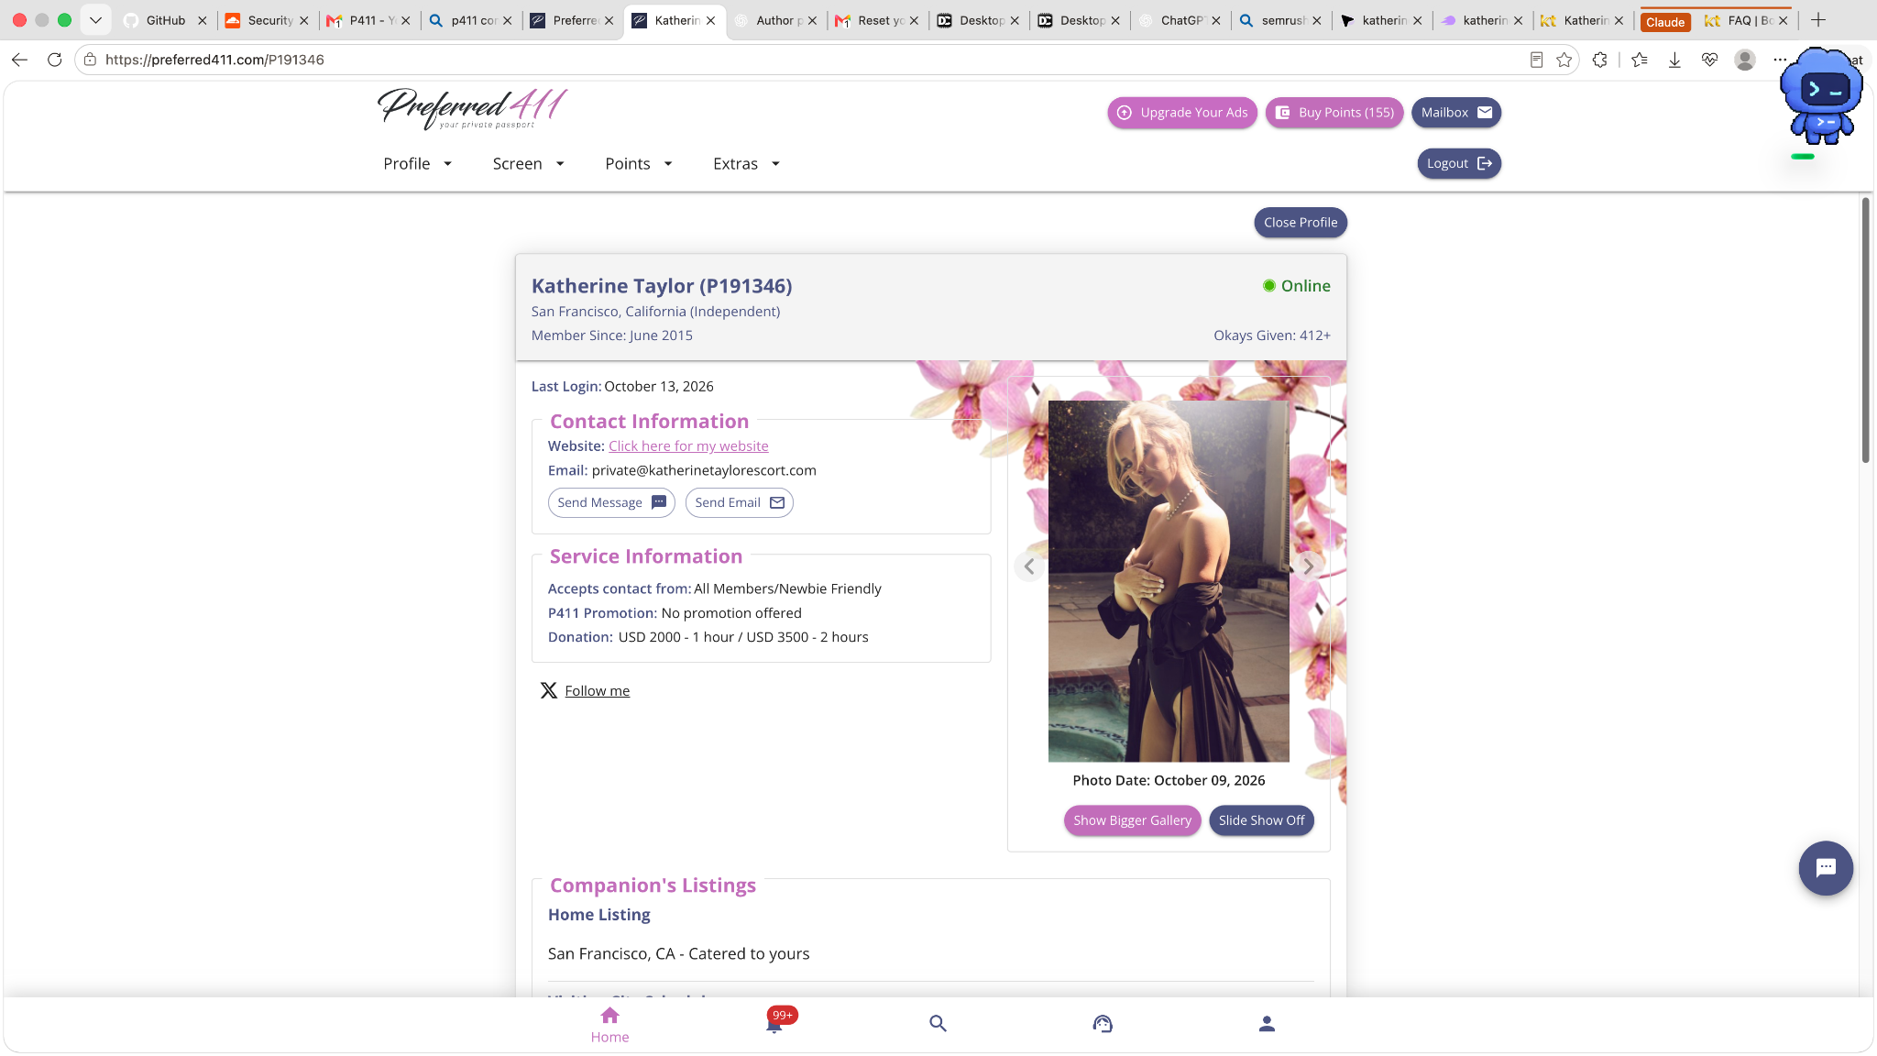The width and height of the screenshot is (1877, 1056).
Task: Click the Upgrade Your Ads button
Action: (1182, 113)
